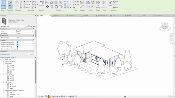Switch to the North view tab
The width and height of the screenshot is (175, 98).
click(x=129, y=16)
